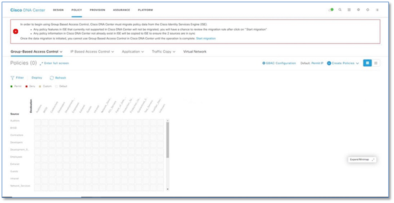Select the Employees source row label
The image size is (394, 203).
click(16, 157)
